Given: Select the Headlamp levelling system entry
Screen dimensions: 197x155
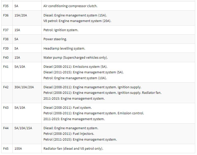Looking at the screenshot, I should pos(64,48).
